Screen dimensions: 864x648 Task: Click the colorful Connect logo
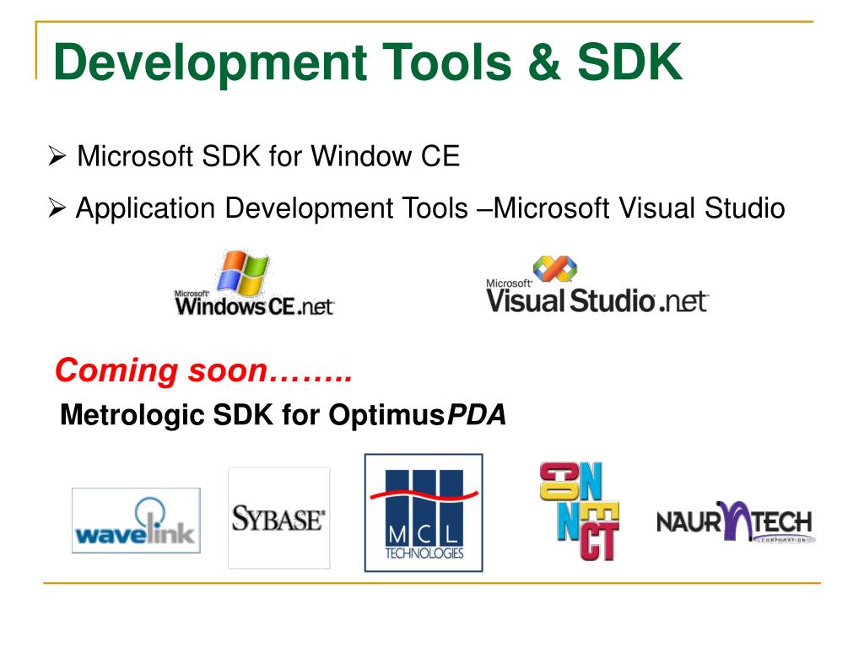[580, 510]
